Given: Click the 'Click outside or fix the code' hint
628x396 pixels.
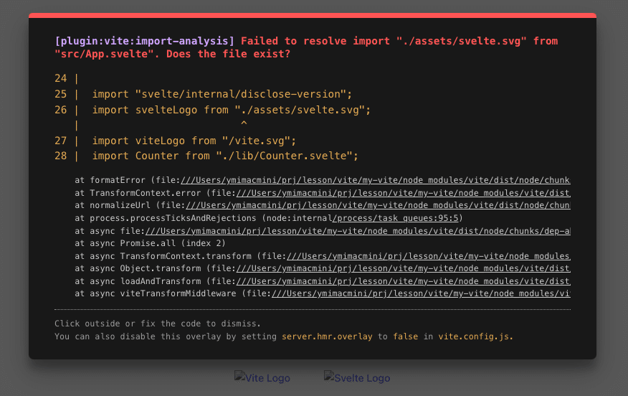Looking at the screenshot, I should click(x=158, y=324).
